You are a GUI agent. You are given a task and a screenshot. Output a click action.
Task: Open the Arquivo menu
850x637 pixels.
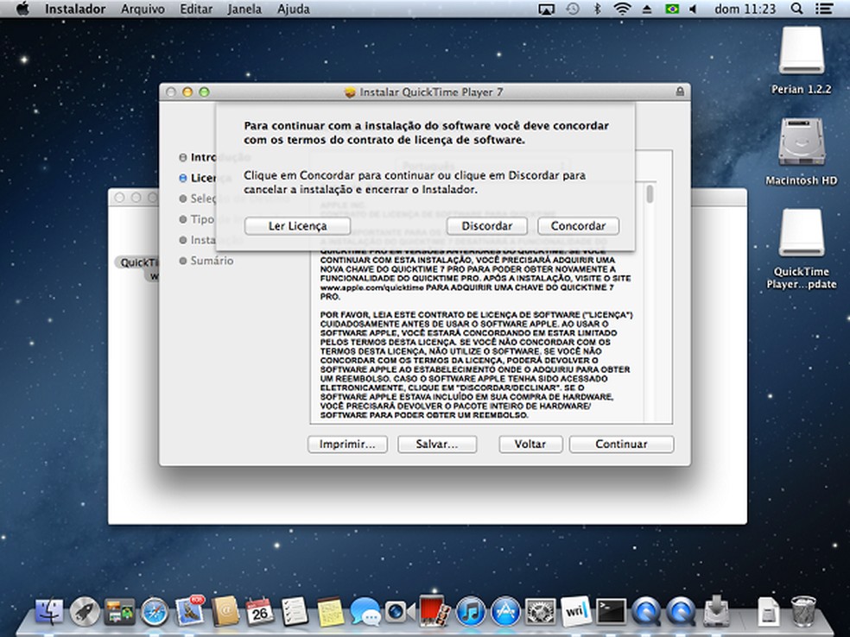point(142,9)
